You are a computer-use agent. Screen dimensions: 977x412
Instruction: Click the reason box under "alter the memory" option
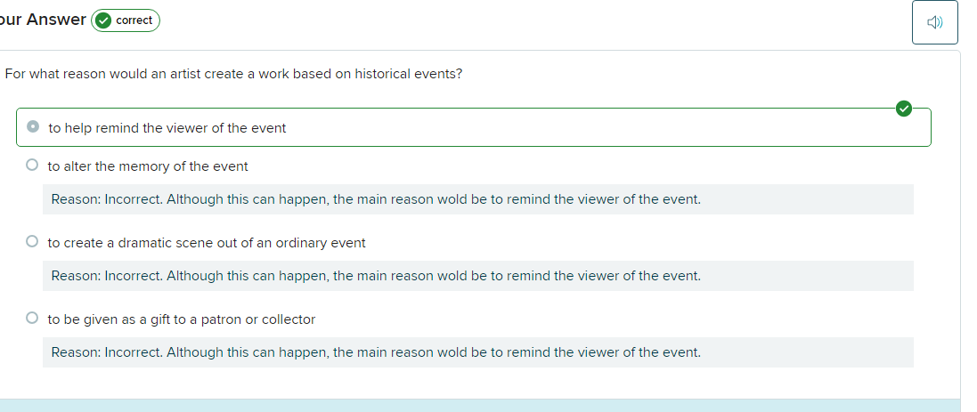click(477, 199)
